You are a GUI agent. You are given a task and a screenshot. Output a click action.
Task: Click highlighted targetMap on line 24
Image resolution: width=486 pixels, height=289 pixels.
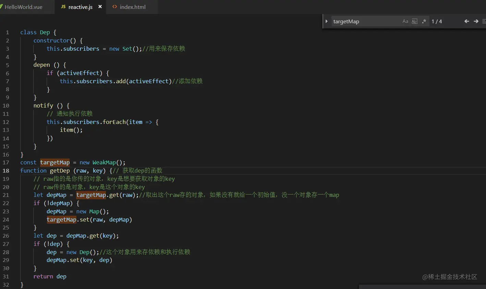(61, 219)
